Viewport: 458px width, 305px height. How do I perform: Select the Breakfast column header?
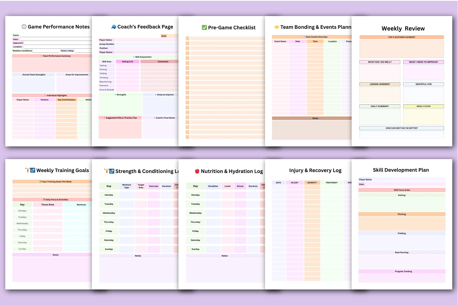tap(213, 186)
